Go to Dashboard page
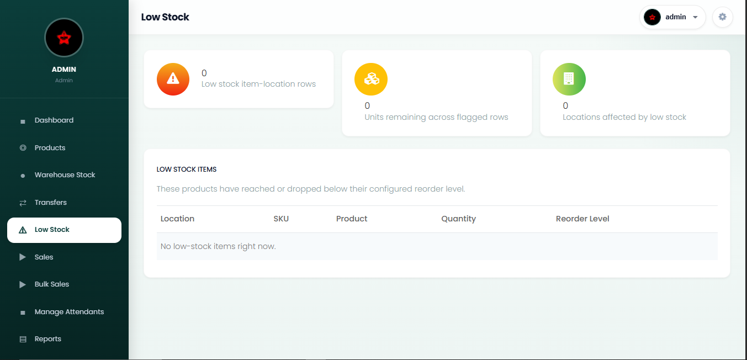 (x=64, y=120)
